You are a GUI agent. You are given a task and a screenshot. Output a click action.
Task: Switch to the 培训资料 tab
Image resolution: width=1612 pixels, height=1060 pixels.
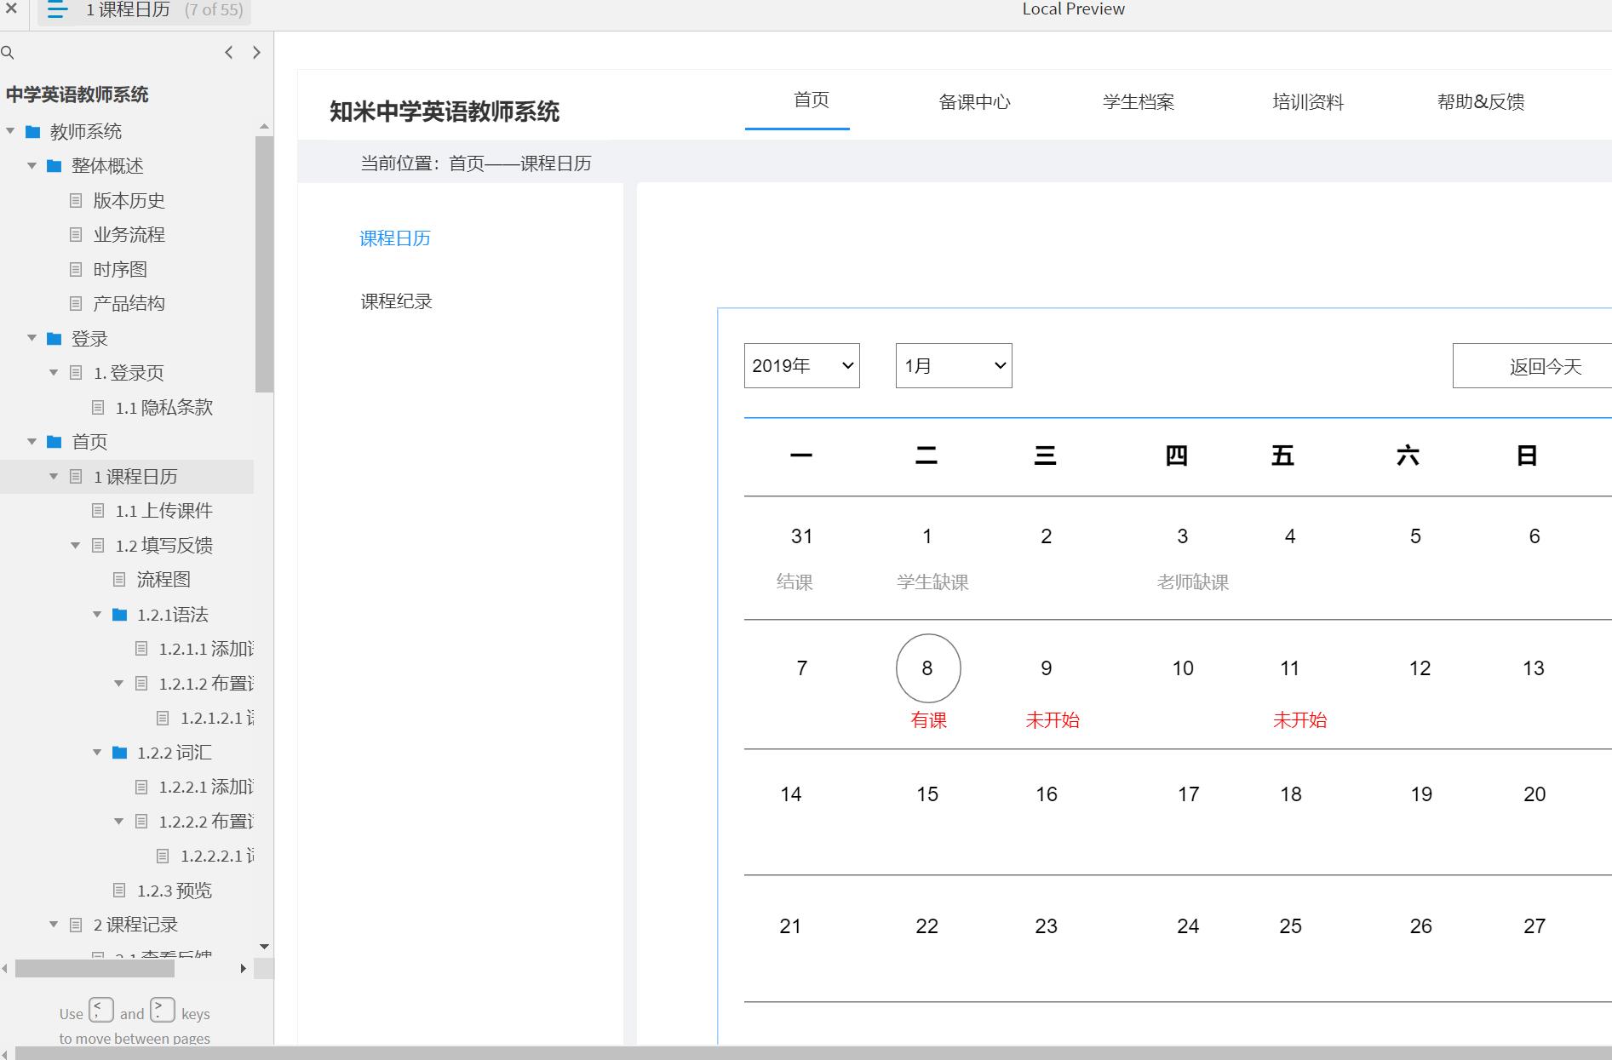pyautogui.click(x=1308, y=102)
